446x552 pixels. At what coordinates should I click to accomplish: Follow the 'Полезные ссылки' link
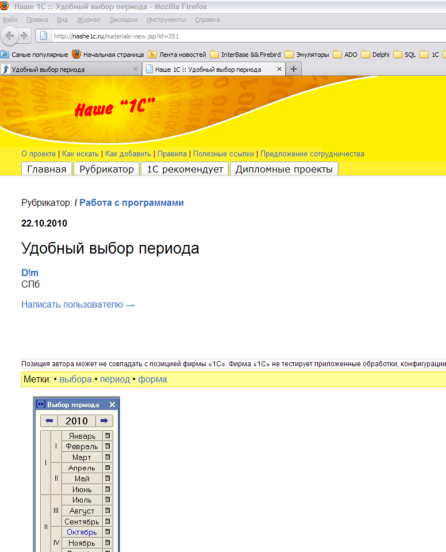[224, 154]
